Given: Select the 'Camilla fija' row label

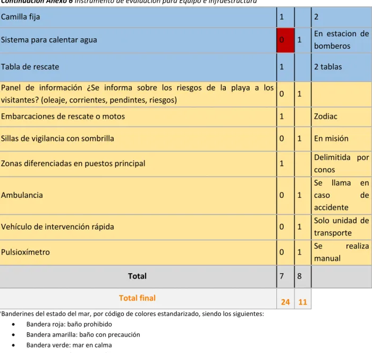Looking at the screenshot, I should click(20, 17).
